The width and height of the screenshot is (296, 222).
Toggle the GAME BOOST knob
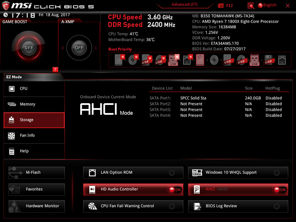(29, 48)
